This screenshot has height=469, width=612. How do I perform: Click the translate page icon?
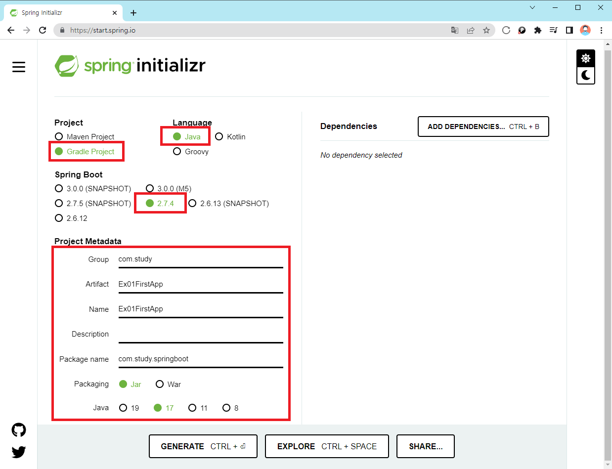455,30
